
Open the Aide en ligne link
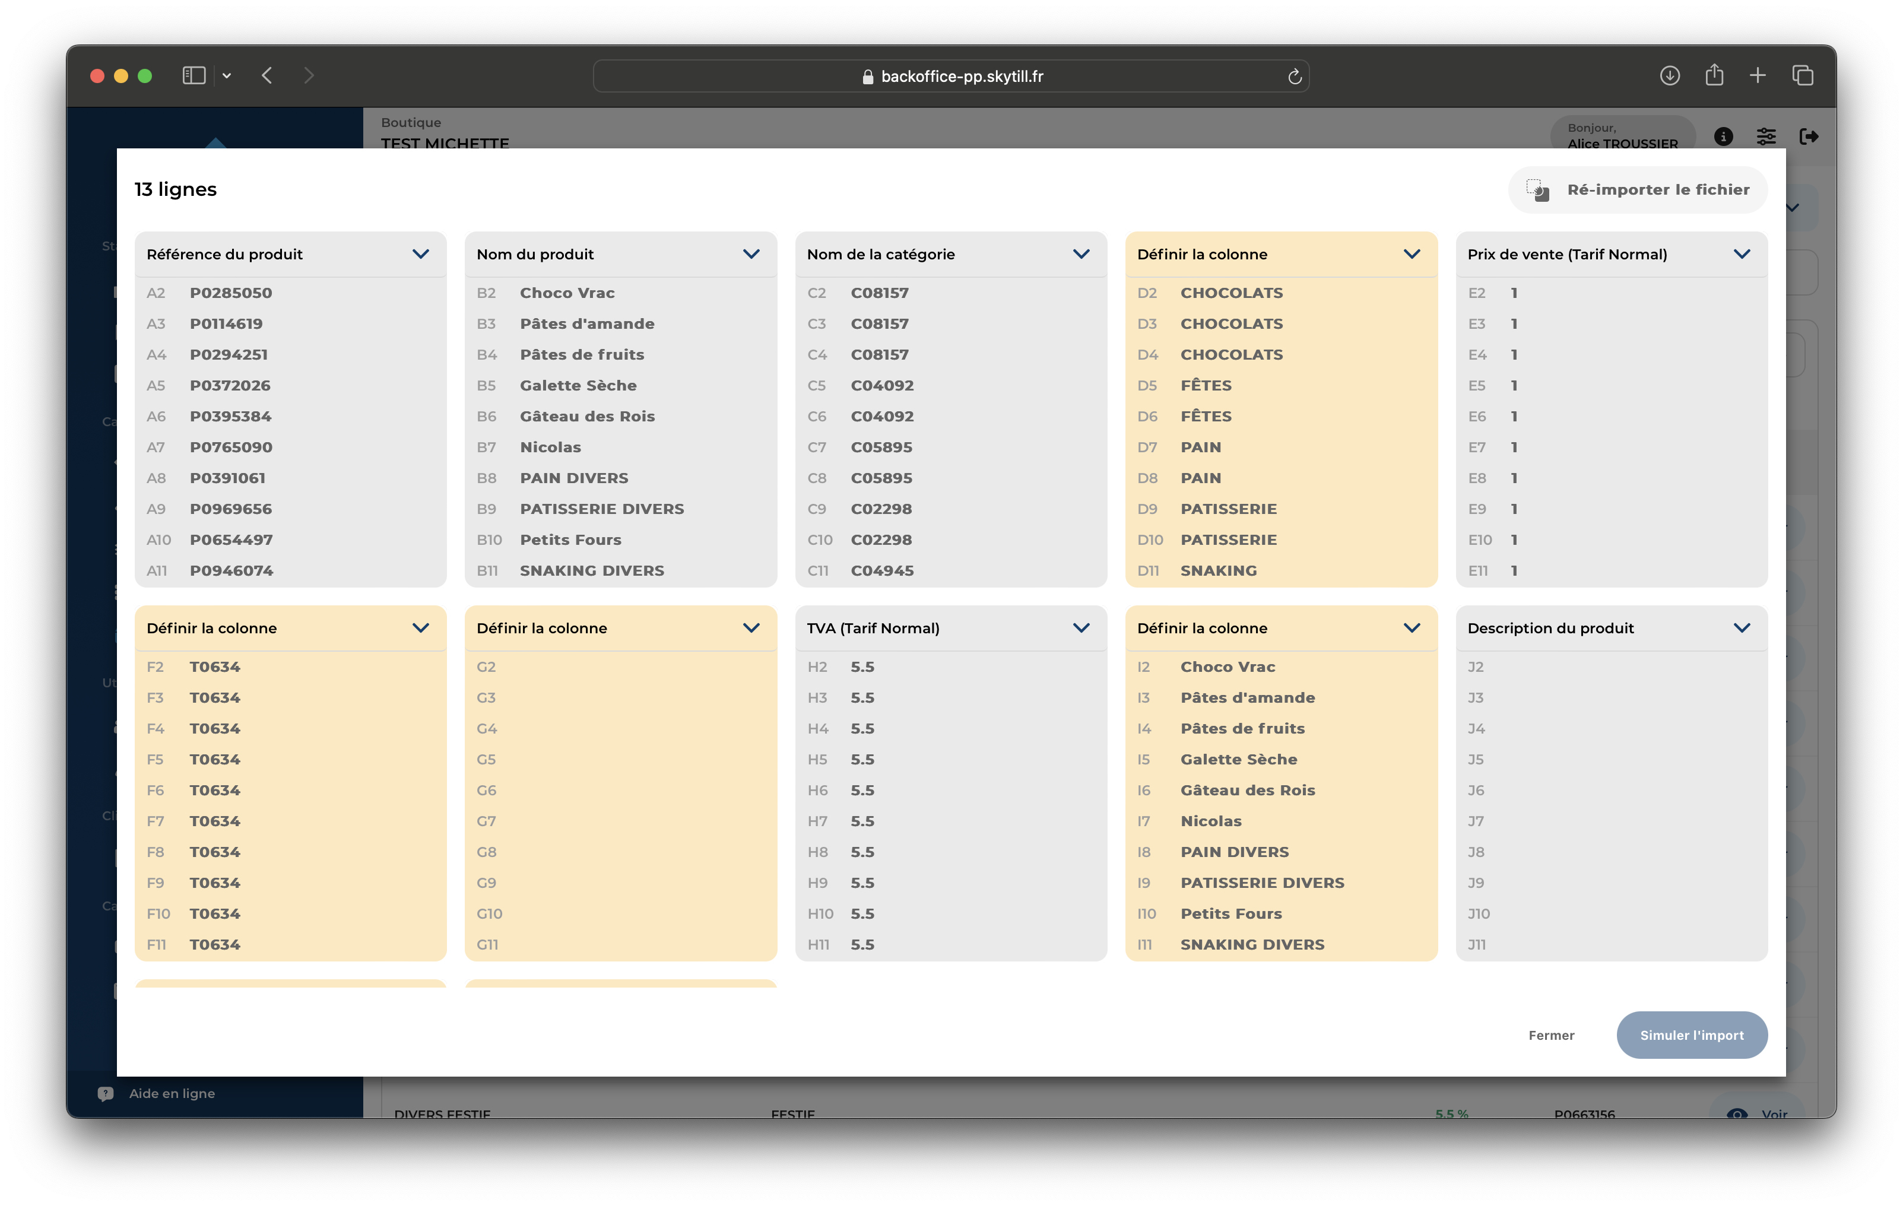click(x=172, y=1094)
